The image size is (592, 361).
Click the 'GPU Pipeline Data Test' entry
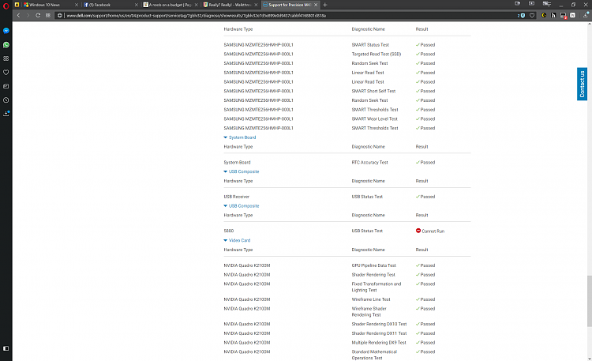(374, 265)
